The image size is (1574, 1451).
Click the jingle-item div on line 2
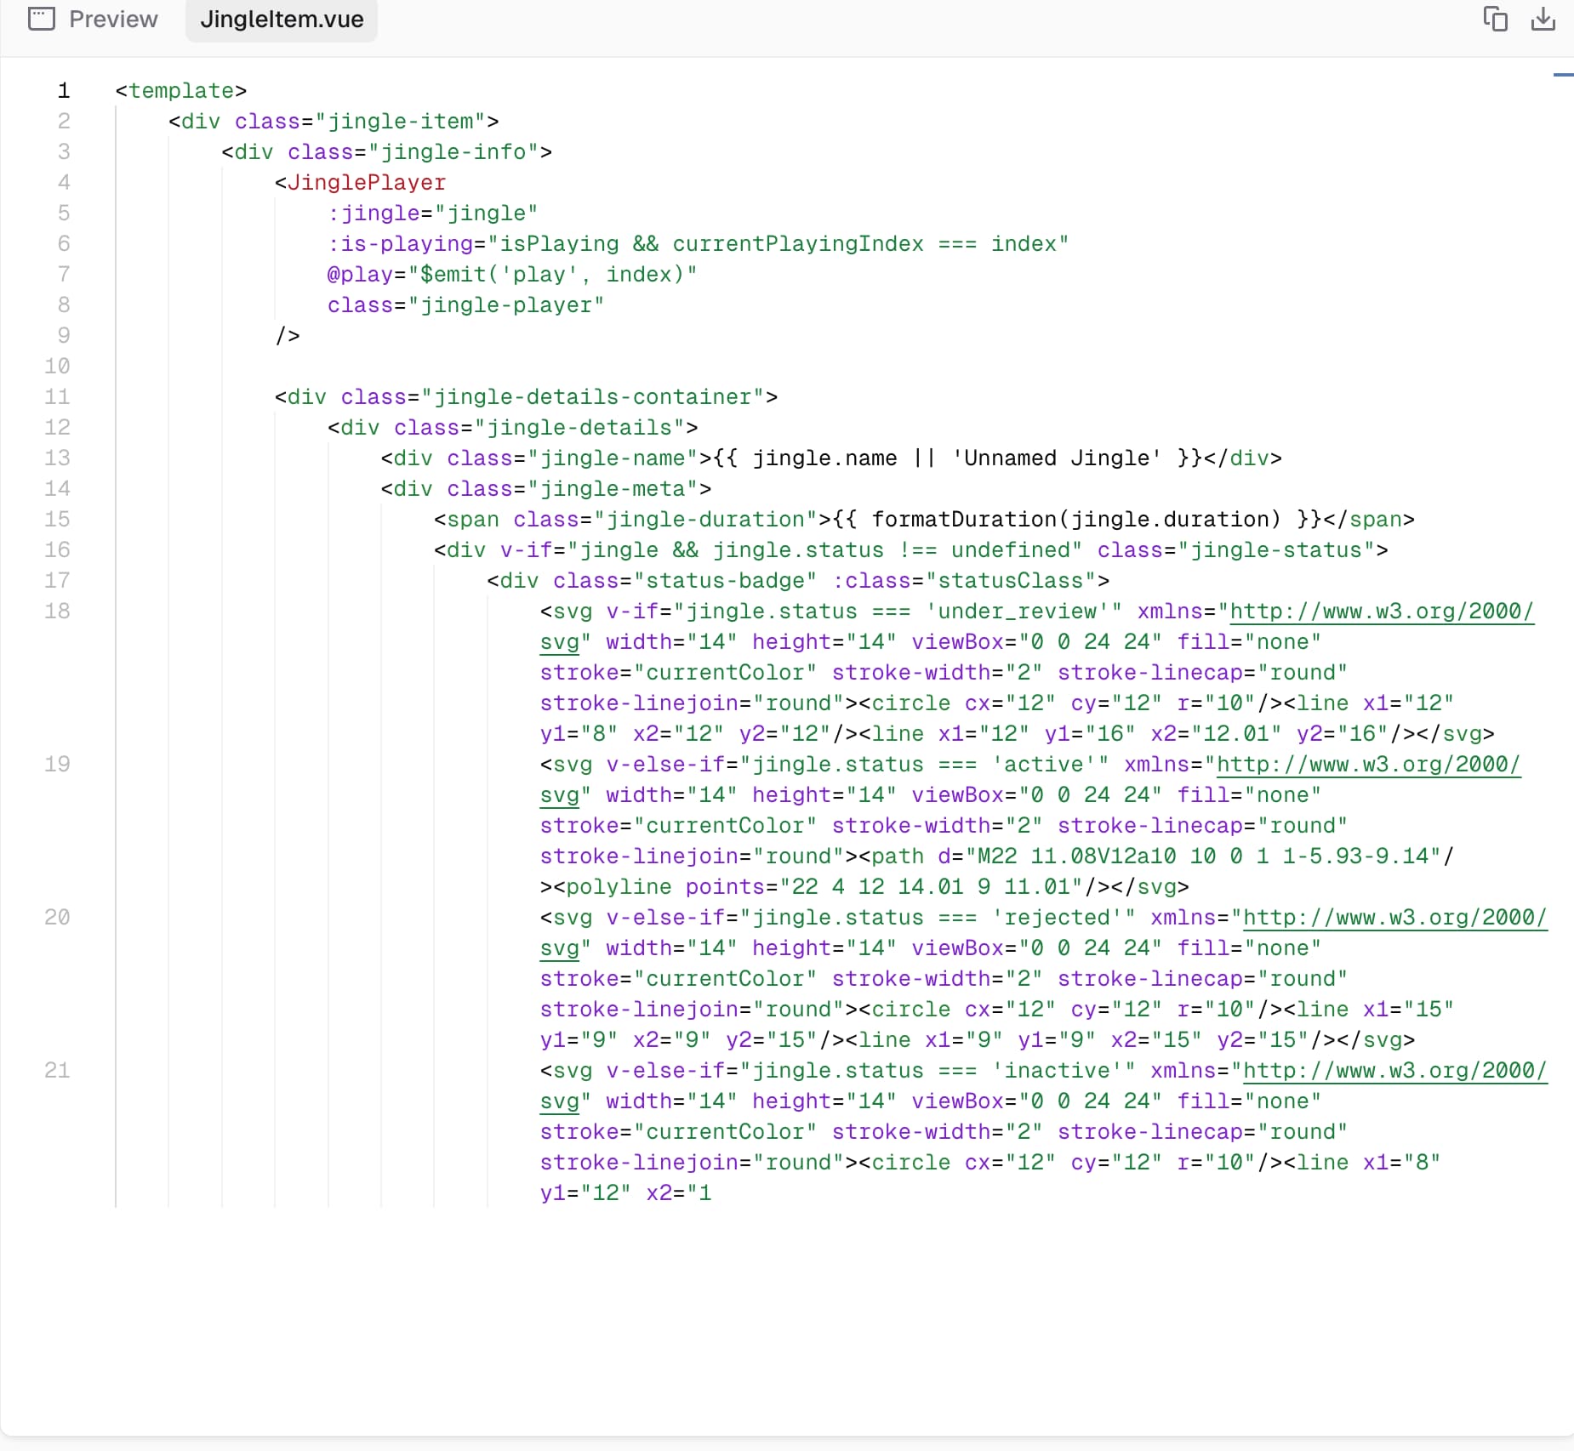click(334, 122)
